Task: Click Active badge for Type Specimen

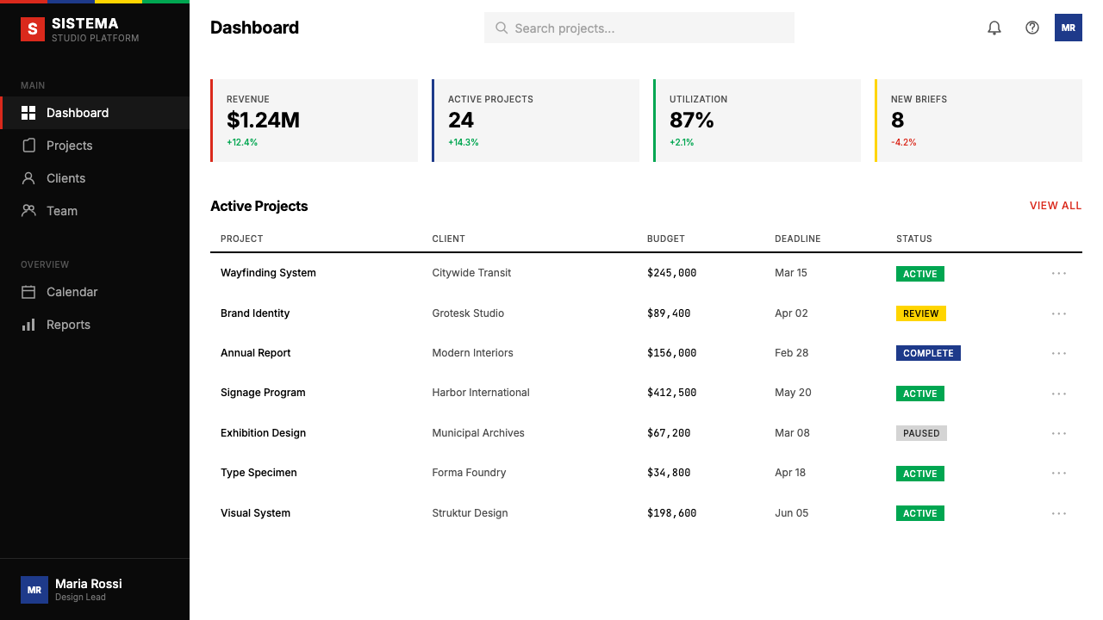Action: [920, 474]
